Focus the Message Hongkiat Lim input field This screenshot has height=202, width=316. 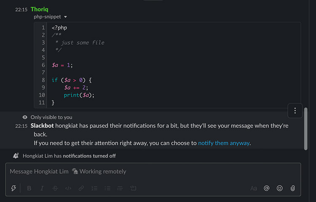click(153, 171)
